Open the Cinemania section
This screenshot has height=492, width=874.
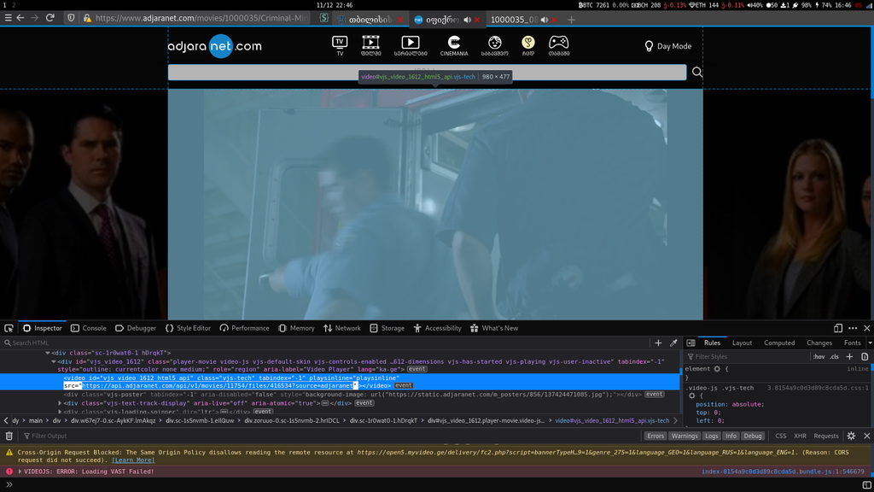coord(454,46)
